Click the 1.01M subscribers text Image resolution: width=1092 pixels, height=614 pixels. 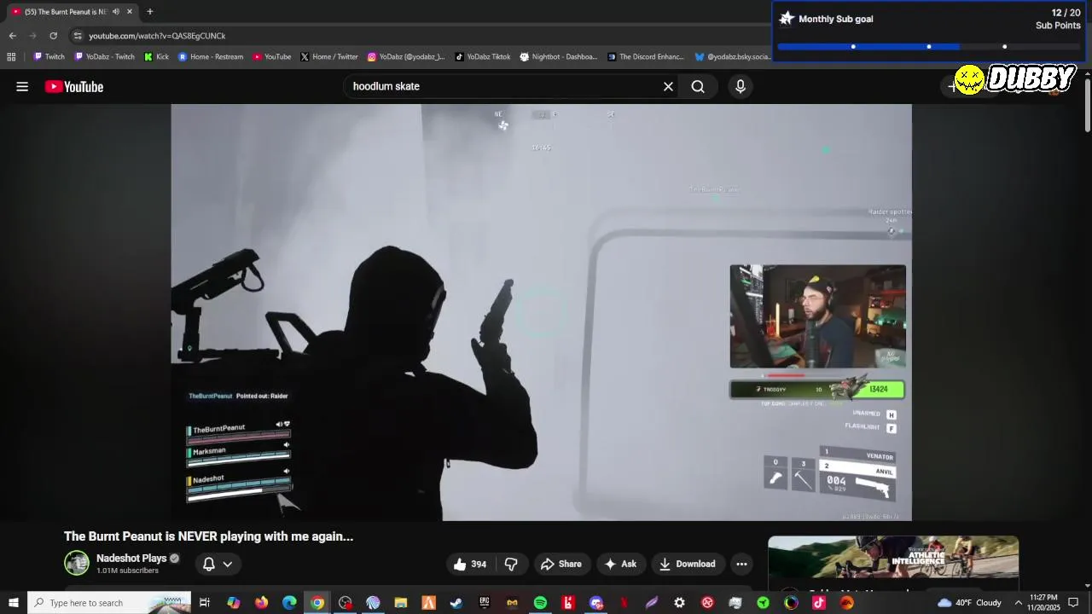tap(127, 571)
